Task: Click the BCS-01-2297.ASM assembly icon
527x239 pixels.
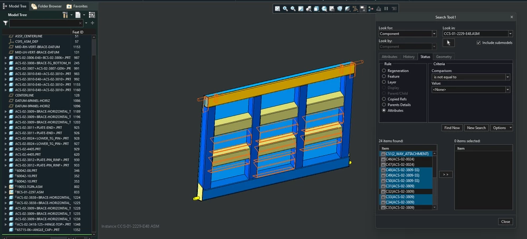Action: (x=11, y=192)
